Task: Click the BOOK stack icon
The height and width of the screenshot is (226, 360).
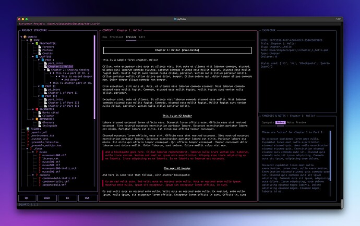Action: pos(31,40)
